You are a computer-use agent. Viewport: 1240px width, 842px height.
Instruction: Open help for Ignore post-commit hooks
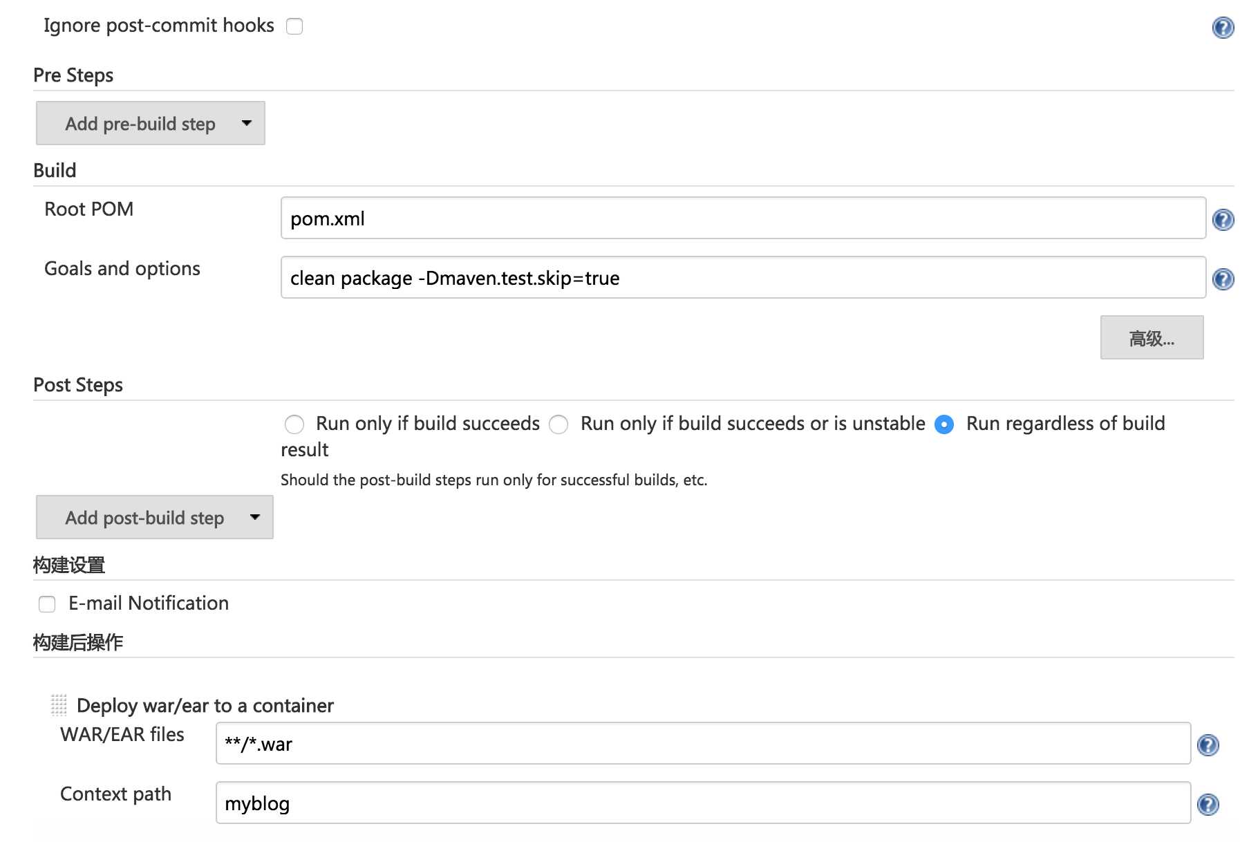pos(1223,28)
